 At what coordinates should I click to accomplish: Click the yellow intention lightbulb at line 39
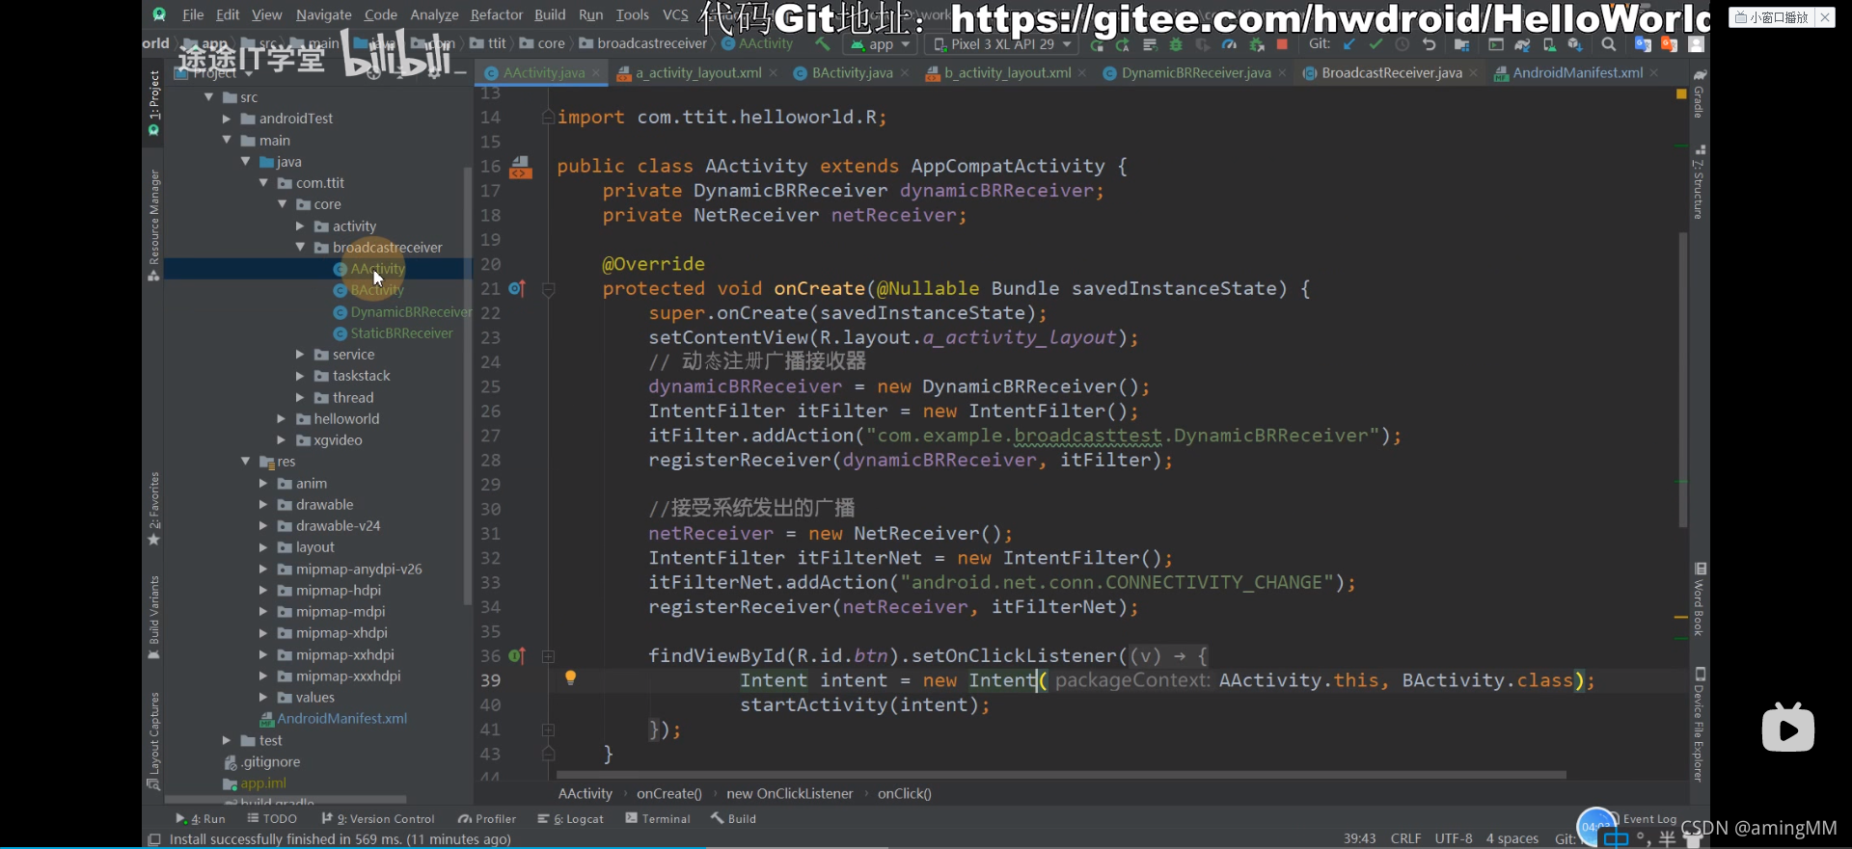pyautogui.click(x=570, y=677)
